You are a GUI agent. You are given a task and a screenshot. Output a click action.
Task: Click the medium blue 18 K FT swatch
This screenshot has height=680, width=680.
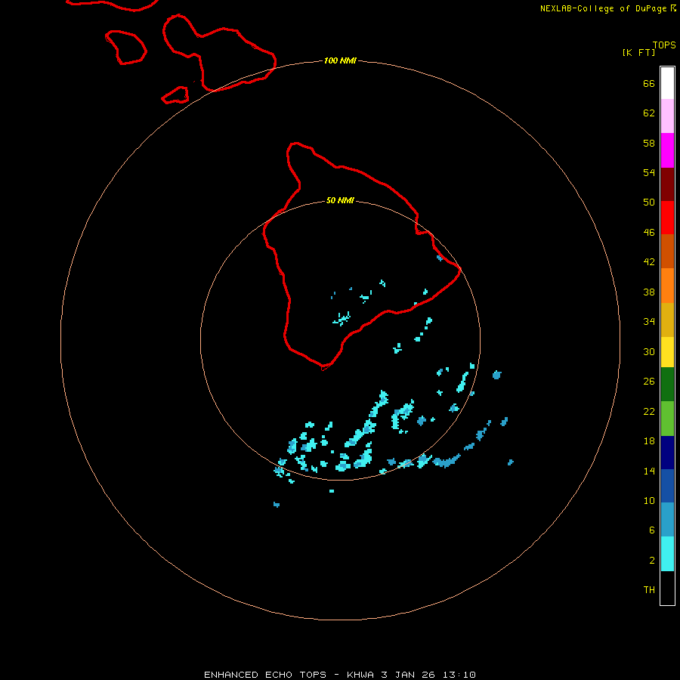(x=667, y=486)
